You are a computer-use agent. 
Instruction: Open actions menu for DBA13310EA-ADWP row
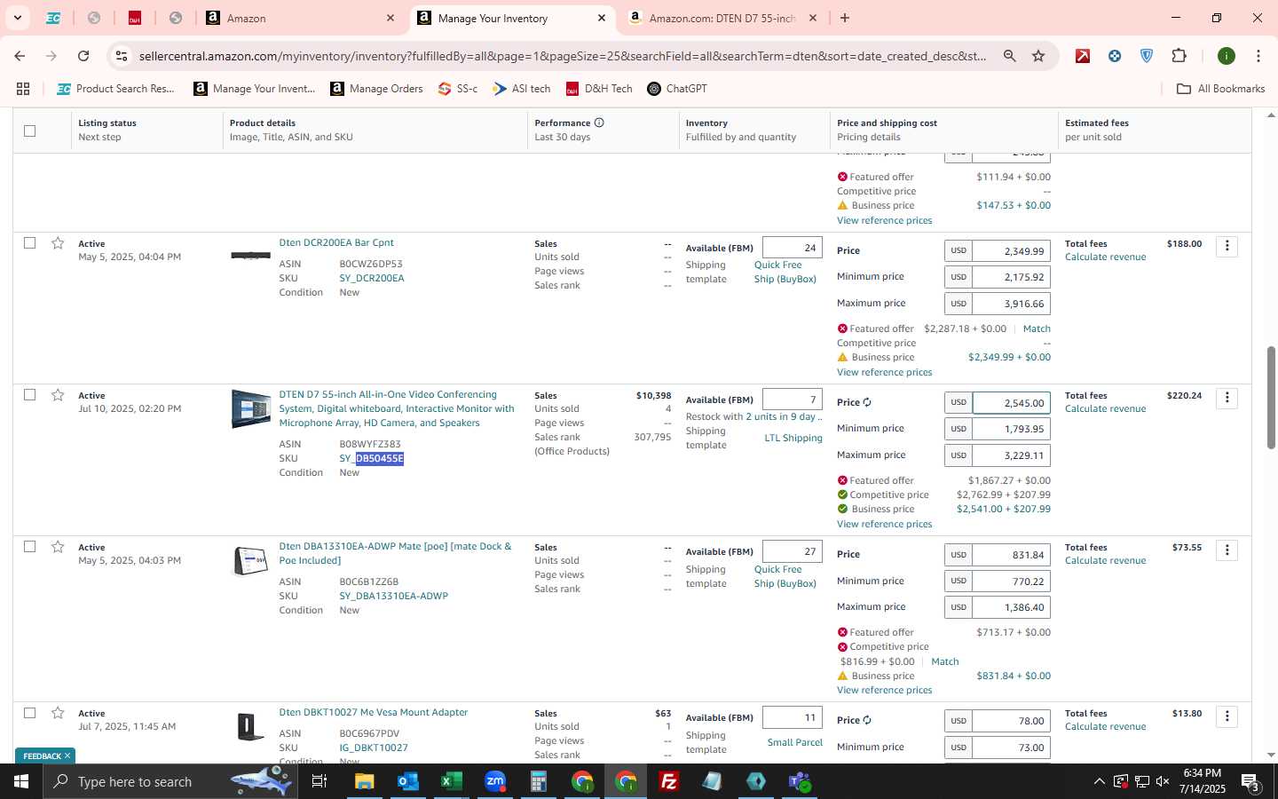tap(1227, 550)
